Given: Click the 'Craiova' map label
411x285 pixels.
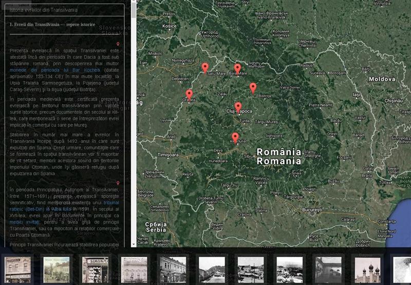Looking at the screenshot, I should point(245,214).
